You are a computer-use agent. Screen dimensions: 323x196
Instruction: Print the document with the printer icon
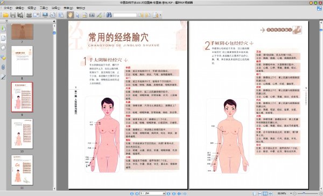[29, 15]
